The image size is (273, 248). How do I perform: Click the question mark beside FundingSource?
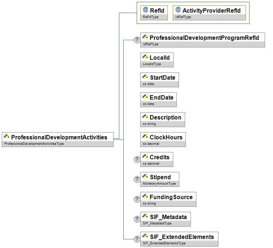pos(137,199)
